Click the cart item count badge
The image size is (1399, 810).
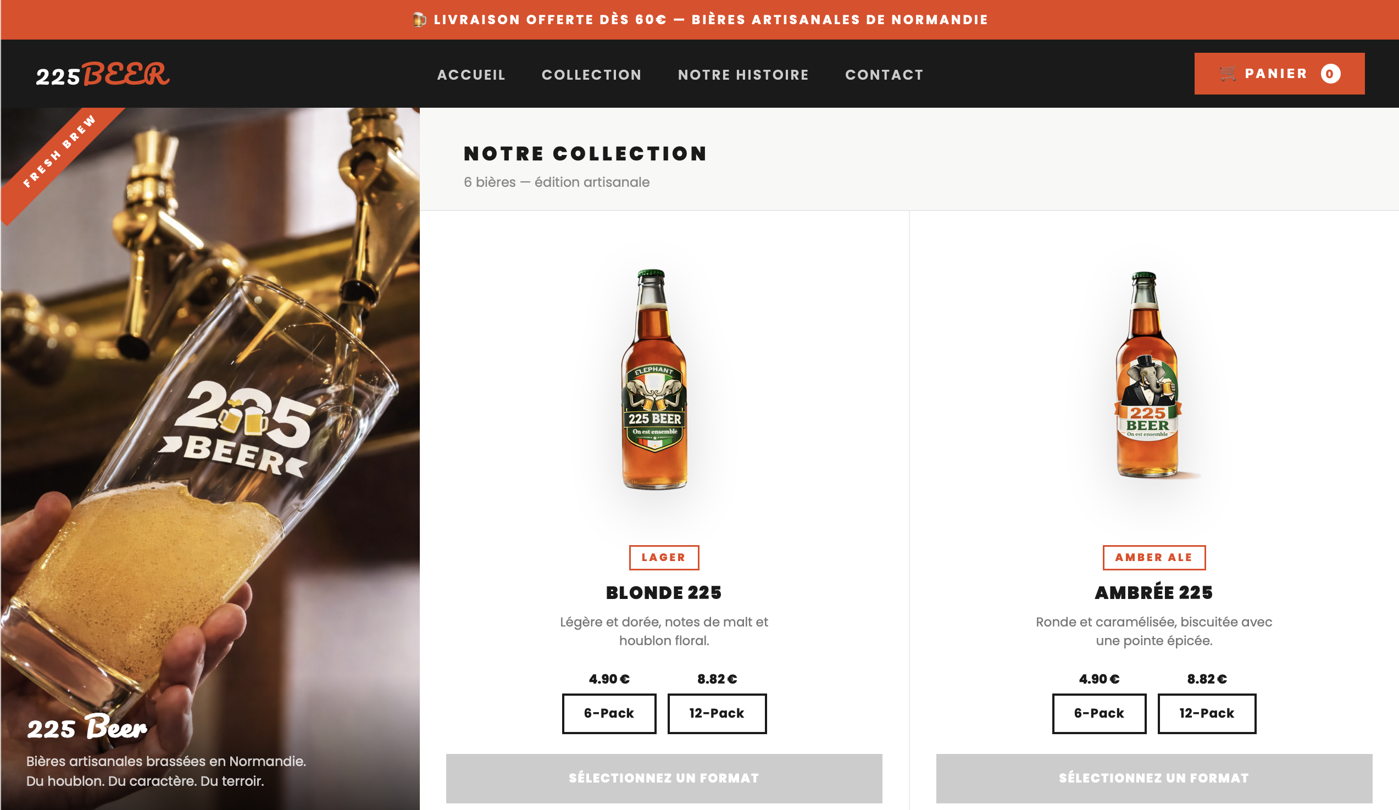click(1330, 74)
